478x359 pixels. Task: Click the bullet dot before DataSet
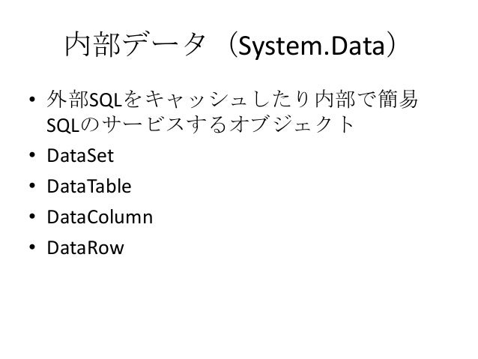click(32, 155)
